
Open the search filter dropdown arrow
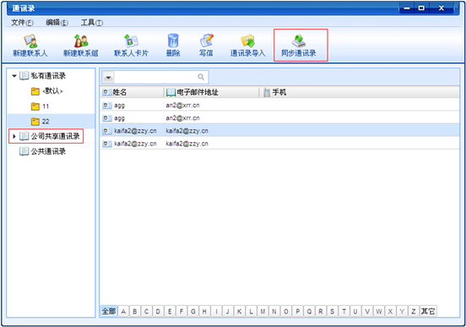[108, 78]
